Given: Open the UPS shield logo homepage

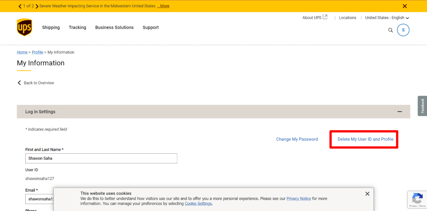Looking at the screenshot, I should click(x=24, y=27).
